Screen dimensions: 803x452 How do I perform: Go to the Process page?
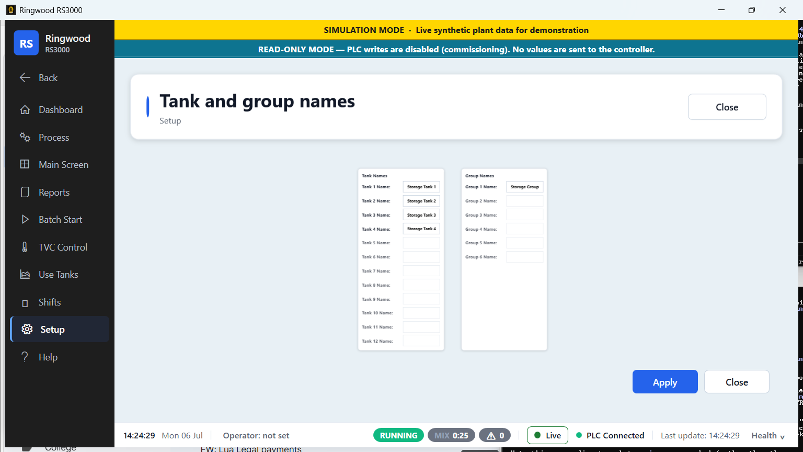click(x=60, y=137)
